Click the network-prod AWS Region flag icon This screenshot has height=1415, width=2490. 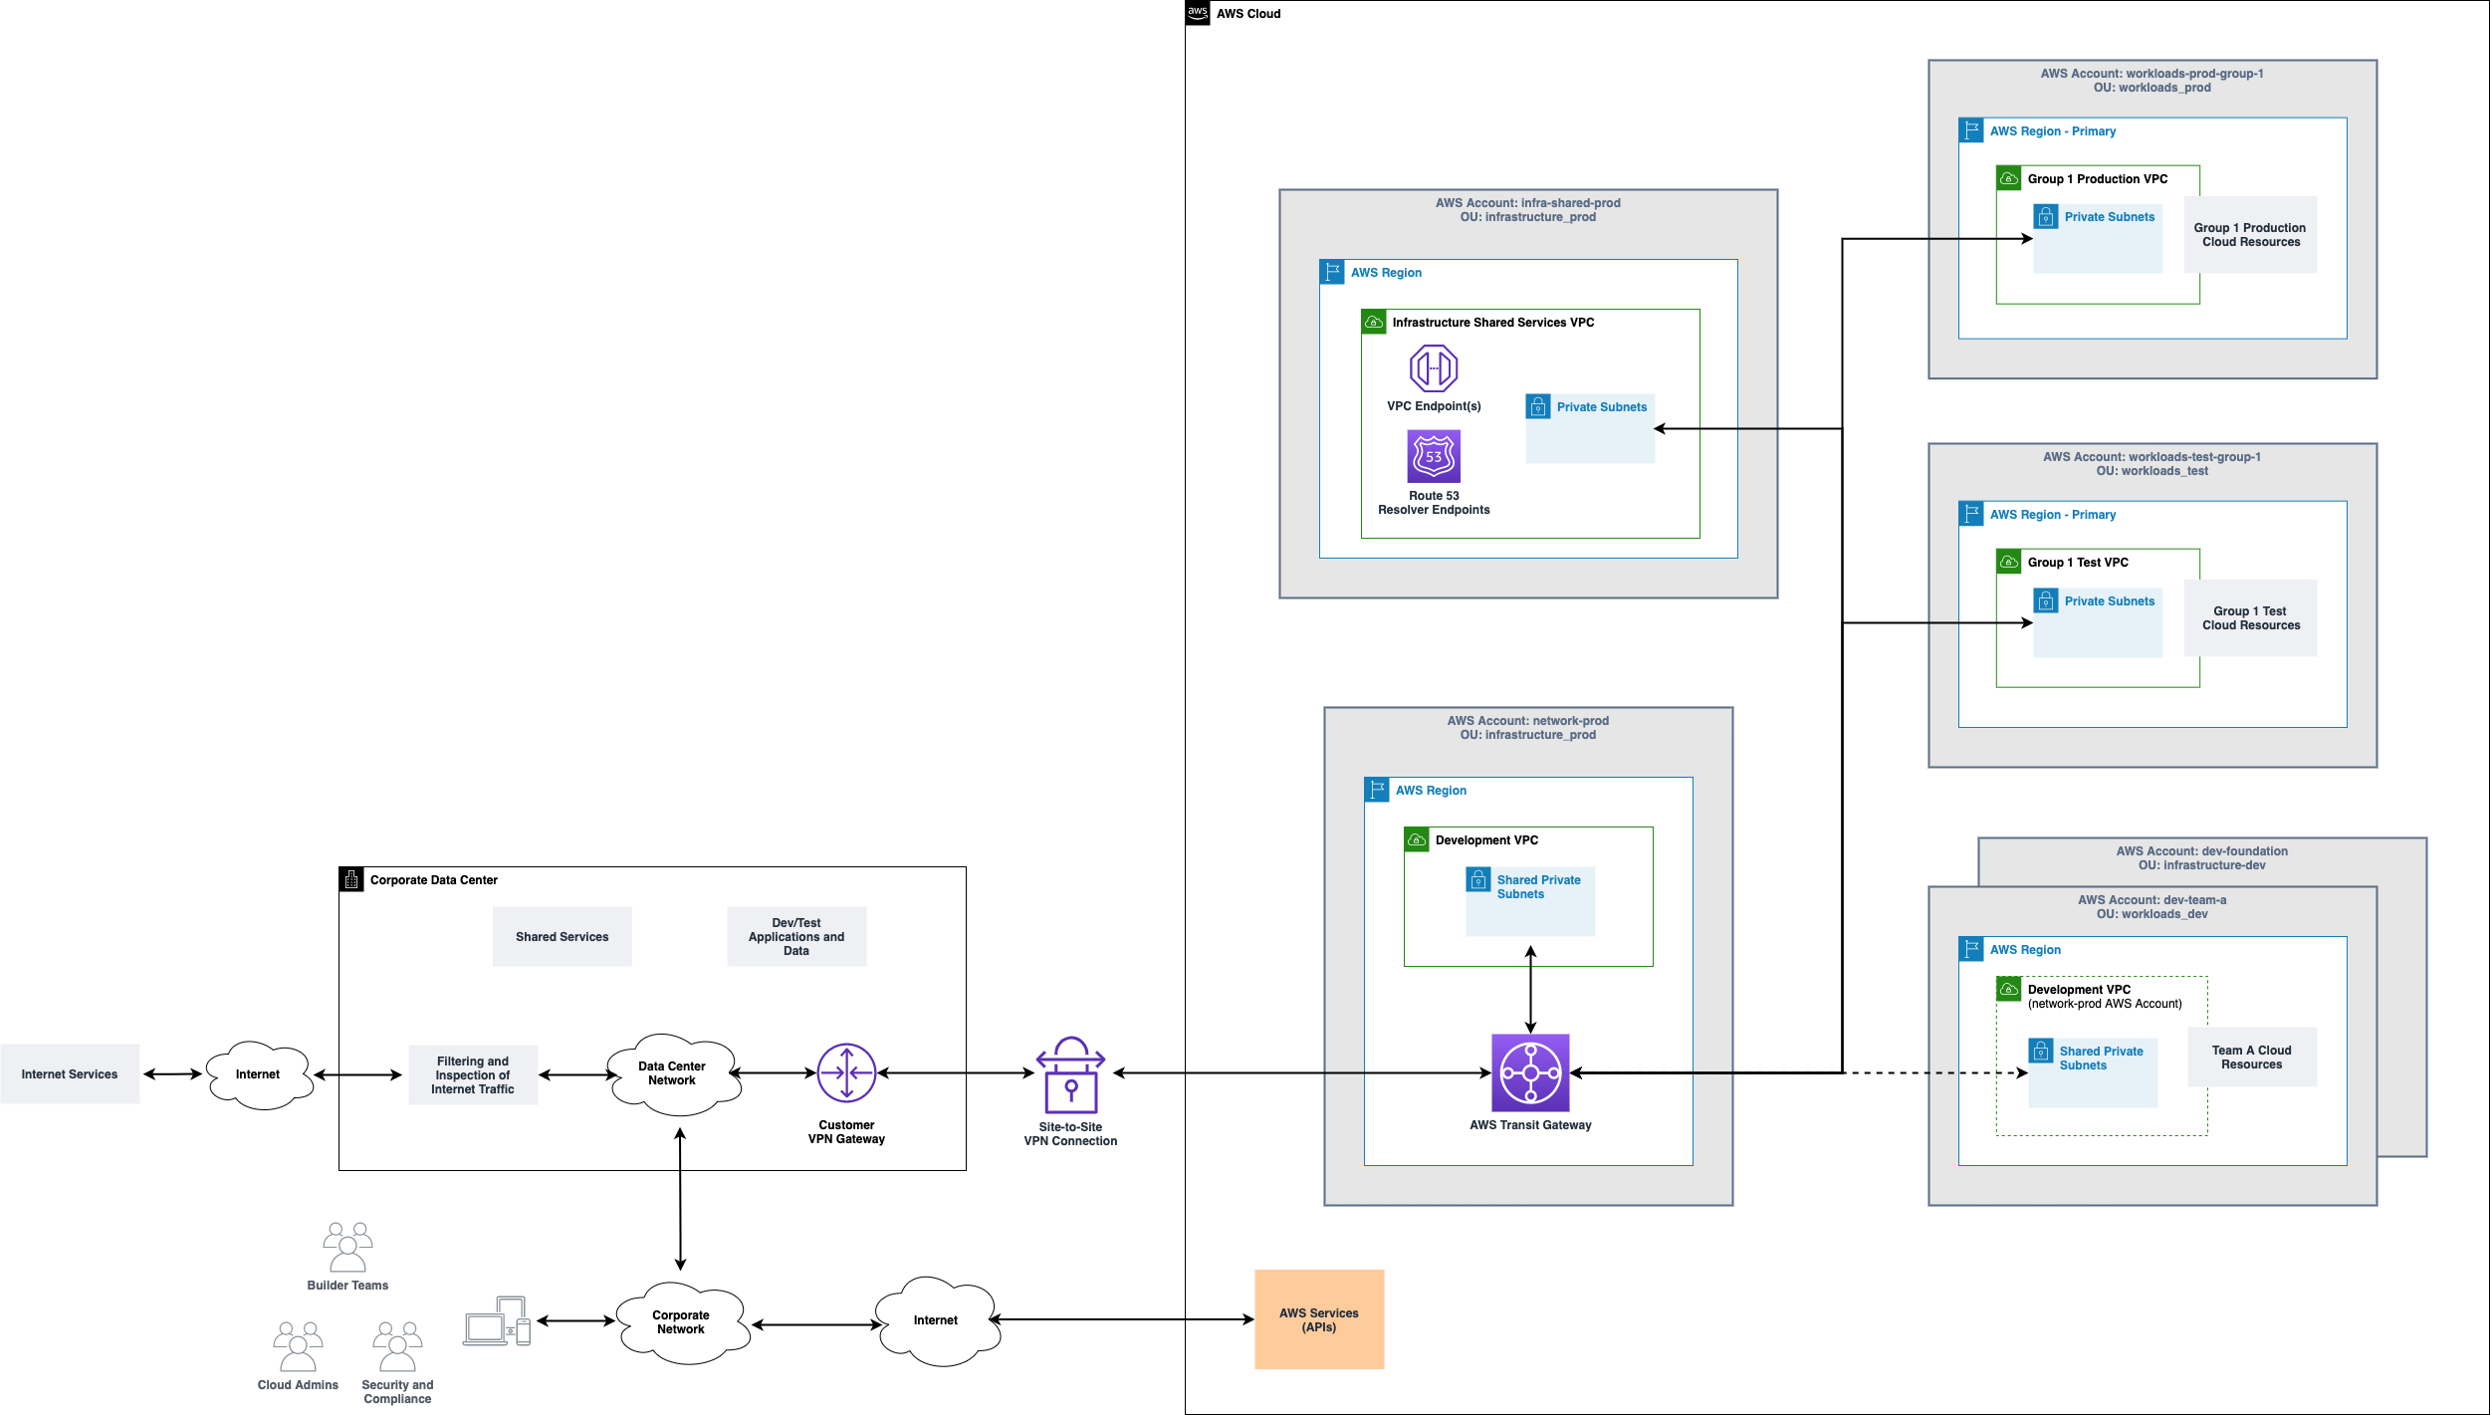pos(1377,790)
